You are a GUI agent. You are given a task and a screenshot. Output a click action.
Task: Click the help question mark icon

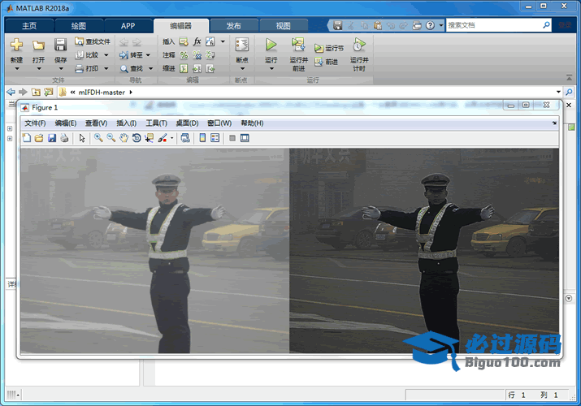pos(430,25)
